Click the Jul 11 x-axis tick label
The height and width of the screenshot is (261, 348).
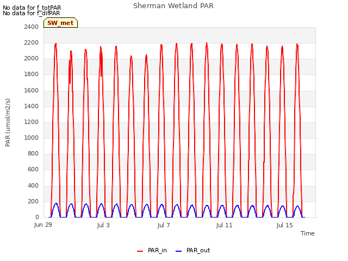[x=224, y=225]
